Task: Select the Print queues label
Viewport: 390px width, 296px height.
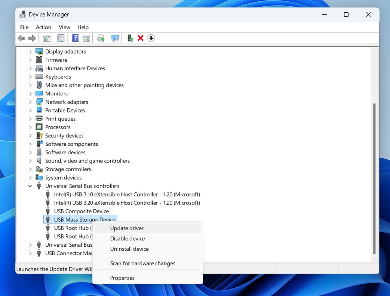Action: (x=60, y=119)
